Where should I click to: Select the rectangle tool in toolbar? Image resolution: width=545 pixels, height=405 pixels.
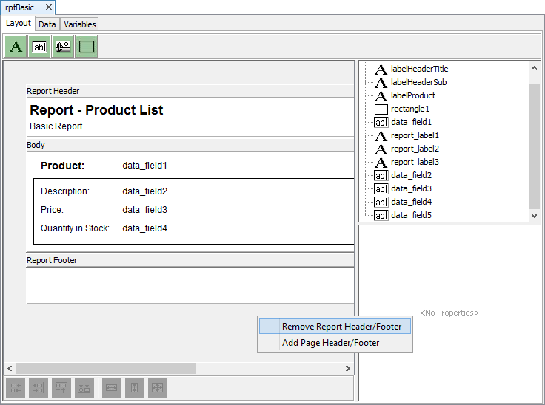[x=87, y=47]
